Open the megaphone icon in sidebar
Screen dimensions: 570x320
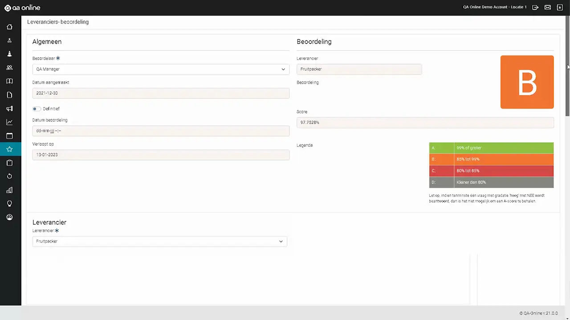tap(9, 108)
